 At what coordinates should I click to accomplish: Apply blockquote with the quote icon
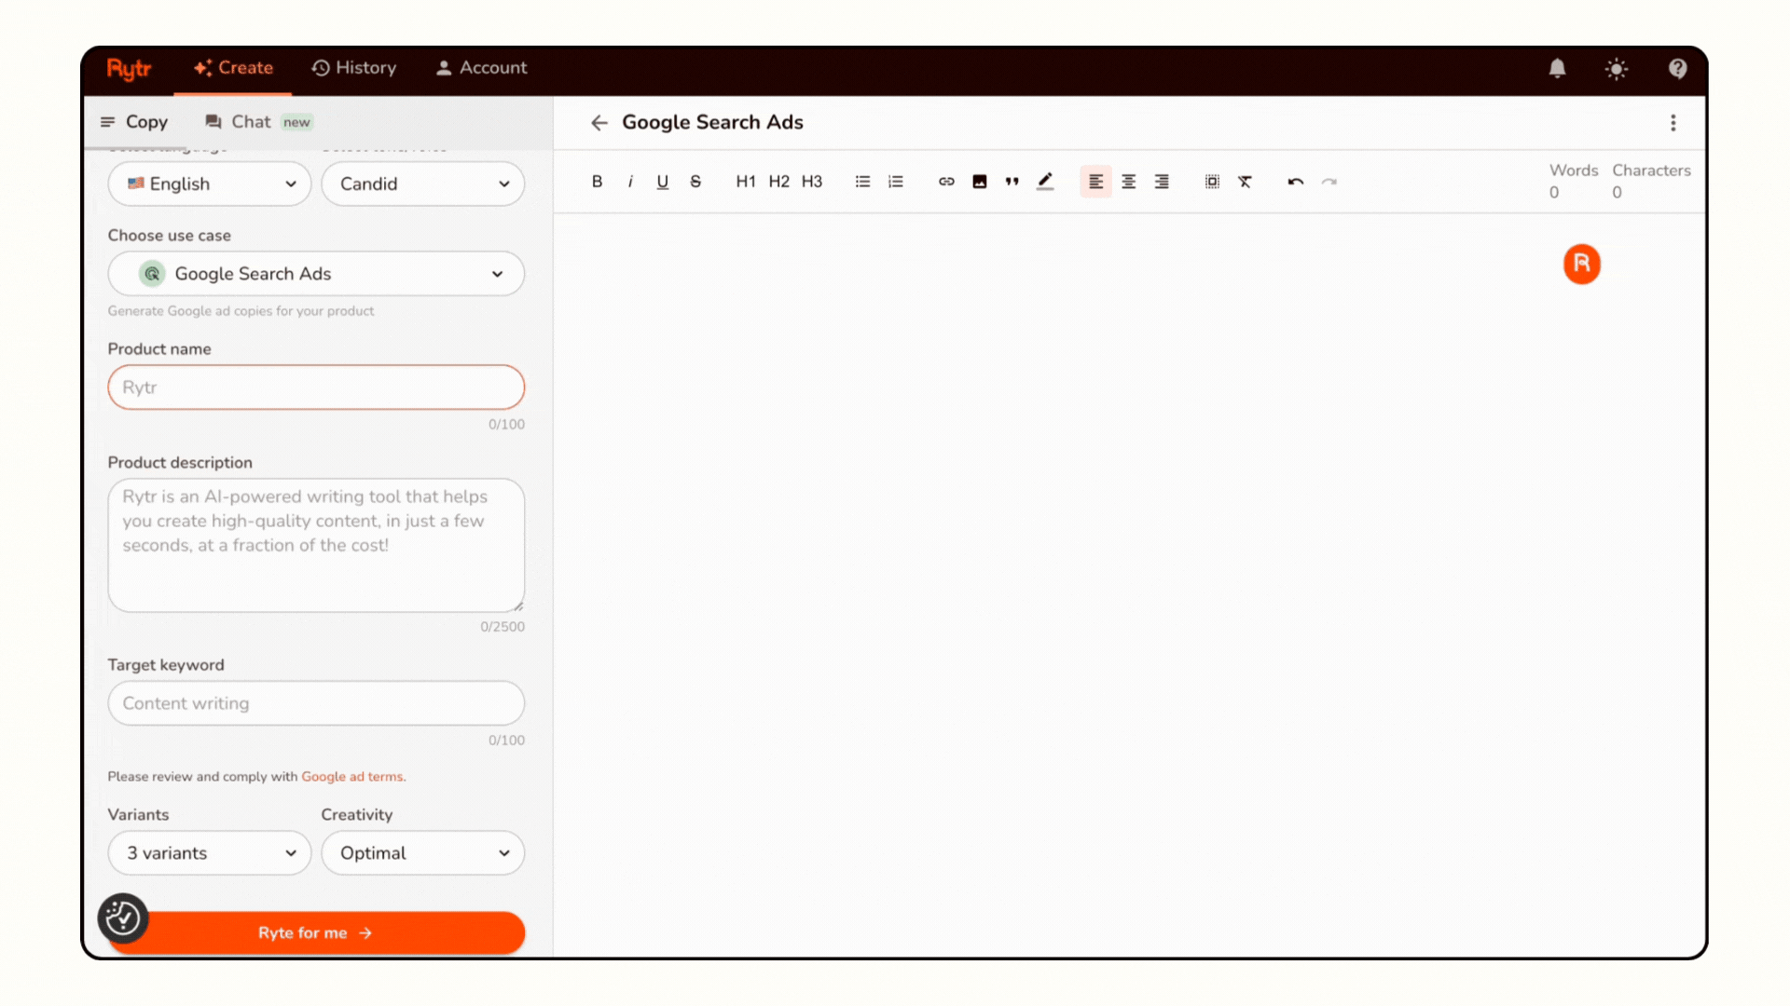coord(1012,182)
